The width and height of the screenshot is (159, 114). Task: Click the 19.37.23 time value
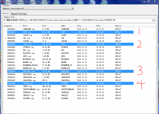[x=100, y=92]
